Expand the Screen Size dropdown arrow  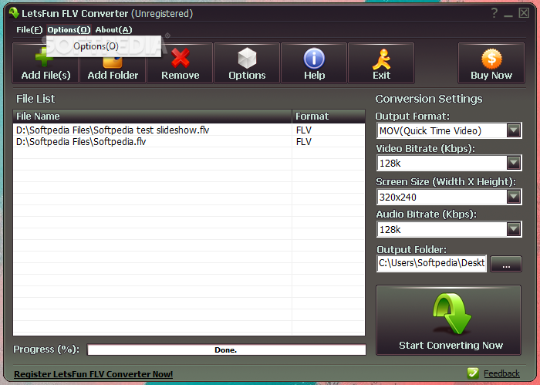(514, 197)
